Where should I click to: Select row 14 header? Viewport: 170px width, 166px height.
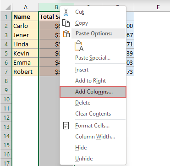tap(6, 136)
